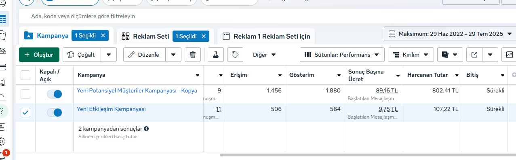The height and width of the screenshot is (160, 516).
Task: Open the export share icon button
Action: pyautogui.click(x=474, y=55)
